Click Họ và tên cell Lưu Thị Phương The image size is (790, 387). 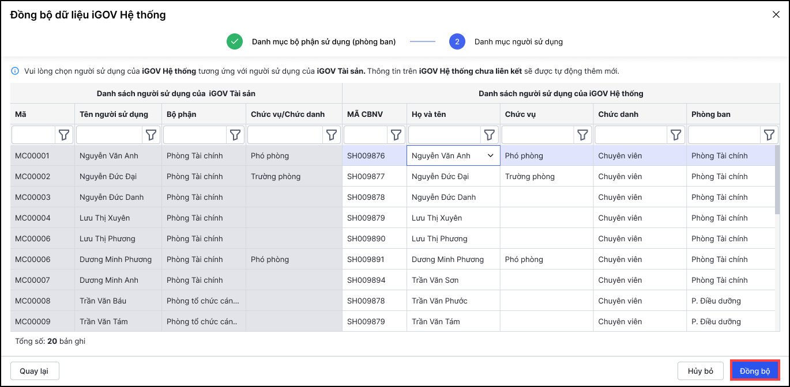tap(453, 238)
